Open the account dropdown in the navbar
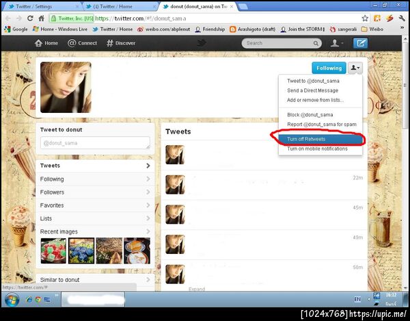 (x=337, y=43)
